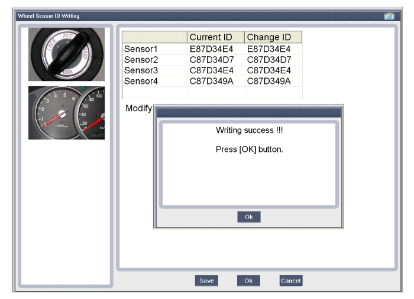This screenshot has width=414, height=299.
Task: Click the Wheel Sensor ID Writing title bar
Action: pyautogui.click(x=177, y=15)
